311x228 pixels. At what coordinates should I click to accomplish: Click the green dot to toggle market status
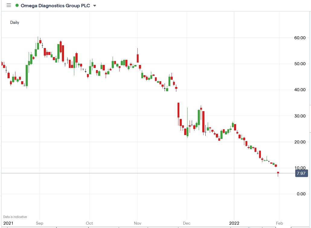pyautogui.click(x=17, y=5)
